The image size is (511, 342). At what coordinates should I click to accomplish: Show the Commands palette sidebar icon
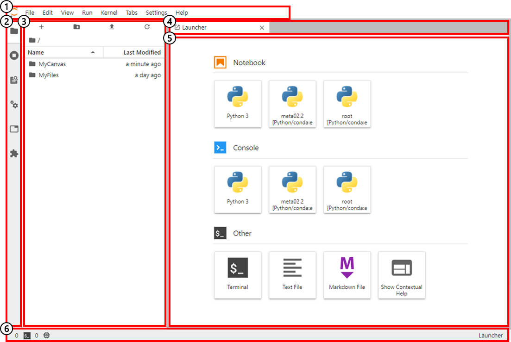(x=14, y=80)
